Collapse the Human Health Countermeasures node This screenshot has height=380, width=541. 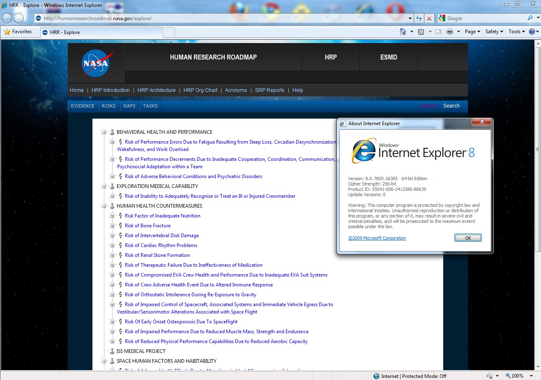click(x=104, y=206)
